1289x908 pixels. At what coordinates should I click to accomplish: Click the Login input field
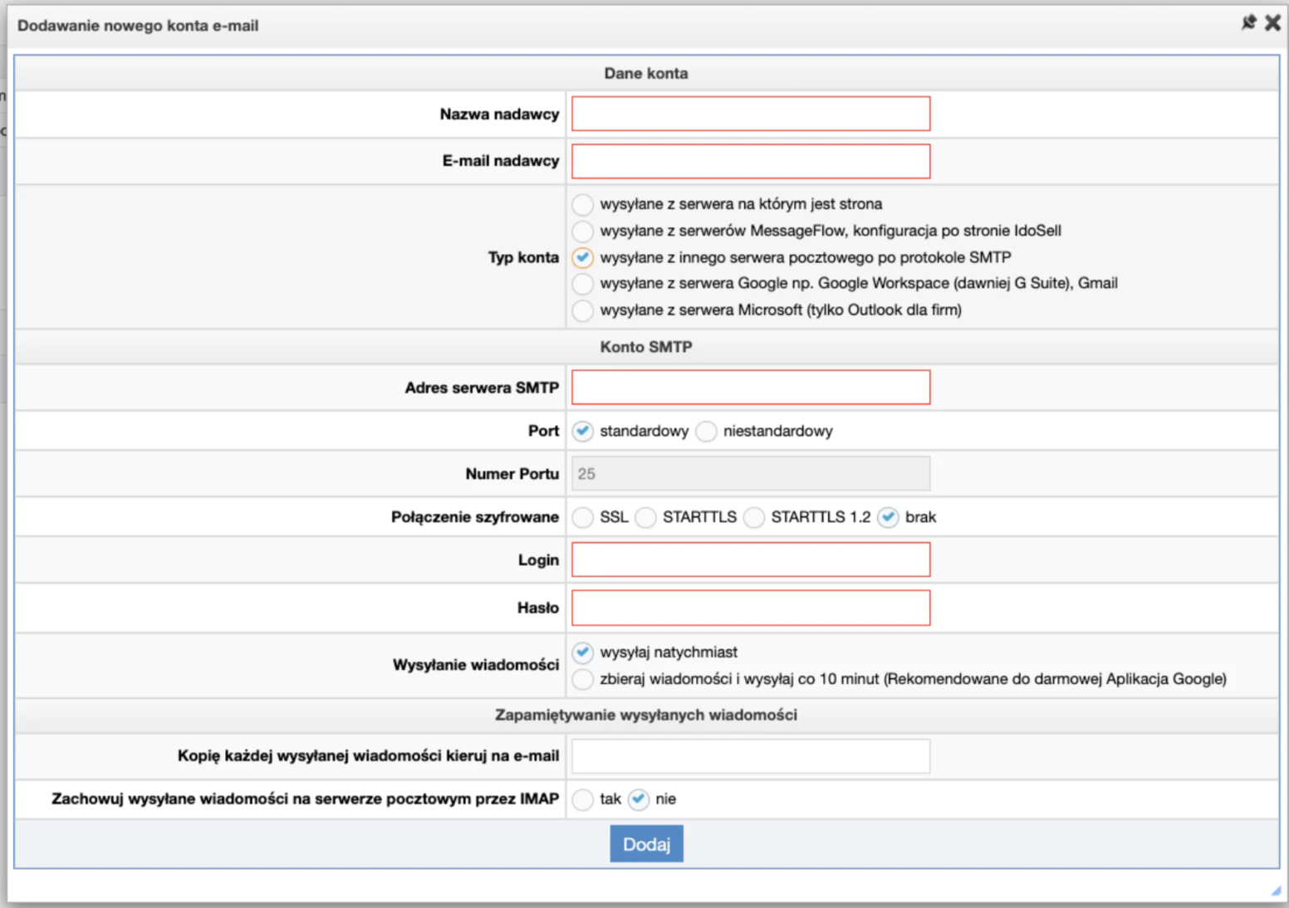pyautogui.click(x=750, y=560)
